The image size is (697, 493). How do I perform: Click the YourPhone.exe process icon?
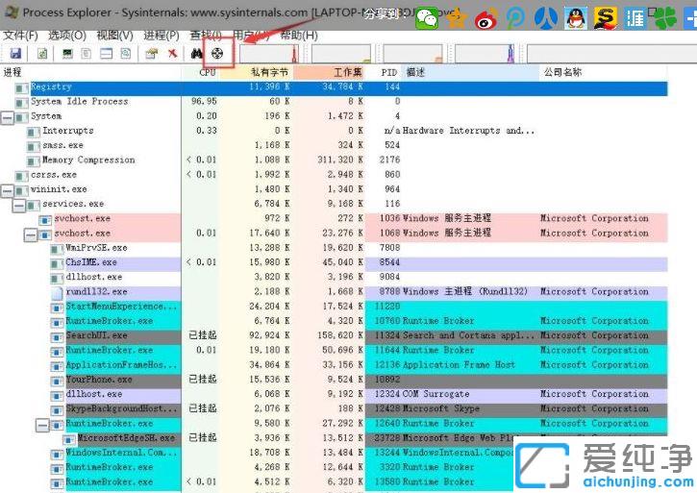[x=58, y=381]
